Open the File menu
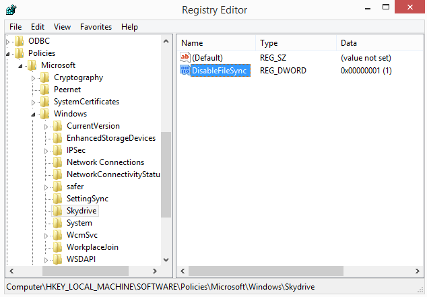 tap(15, 27)
